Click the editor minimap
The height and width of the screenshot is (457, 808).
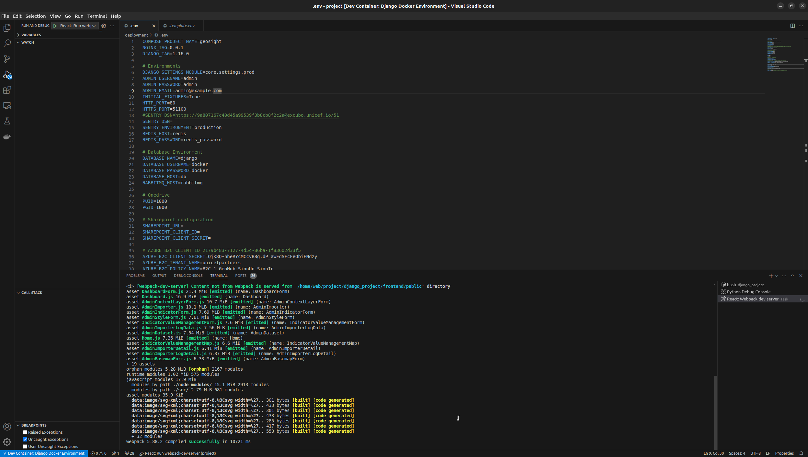coord(785,55)
